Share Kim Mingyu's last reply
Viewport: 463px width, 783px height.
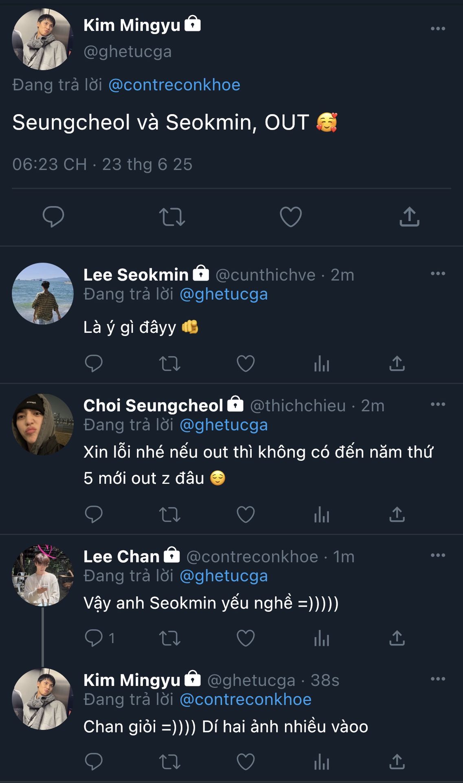[397, 762]
